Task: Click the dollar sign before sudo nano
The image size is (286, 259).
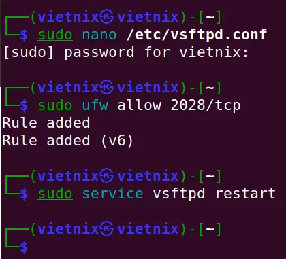Action: point(24,35)
